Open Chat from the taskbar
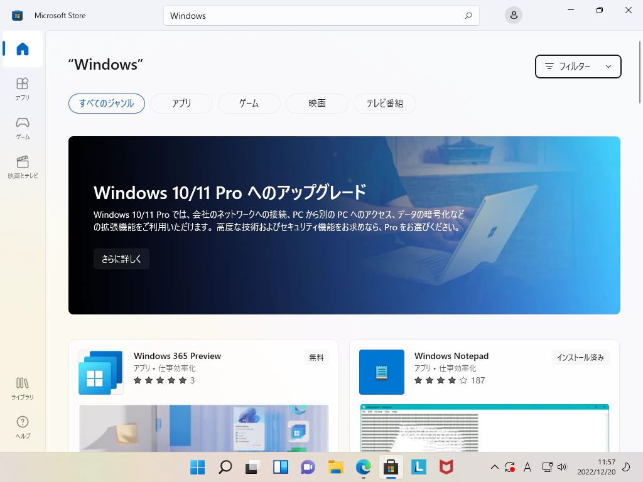The width and height of the screenshot is (643, 482). pos(308,467)
